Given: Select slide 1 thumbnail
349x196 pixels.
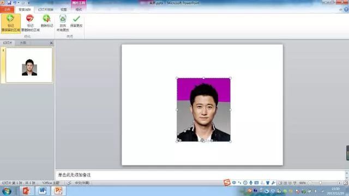Looking at the screenshot, I should coord(29,65).
